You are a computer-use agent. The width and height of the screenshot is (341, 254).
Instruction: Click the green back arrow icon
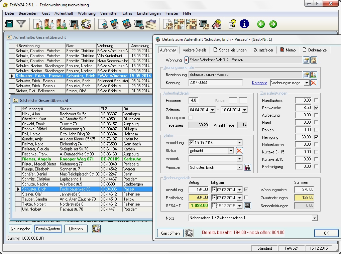261,24
